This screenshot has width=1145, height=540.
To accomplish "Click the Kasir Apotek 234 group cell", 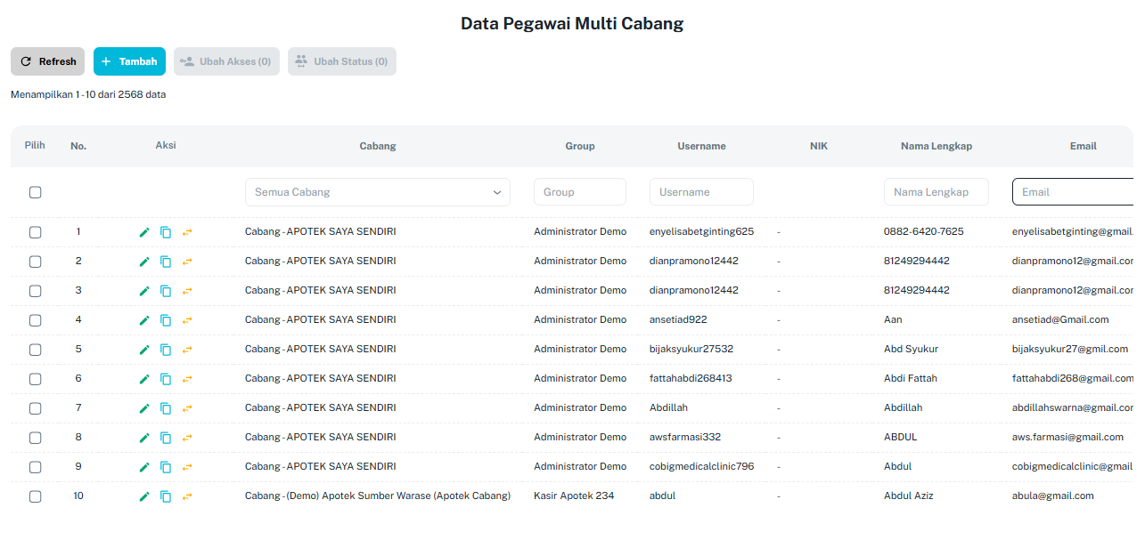I will pos(574,496).
